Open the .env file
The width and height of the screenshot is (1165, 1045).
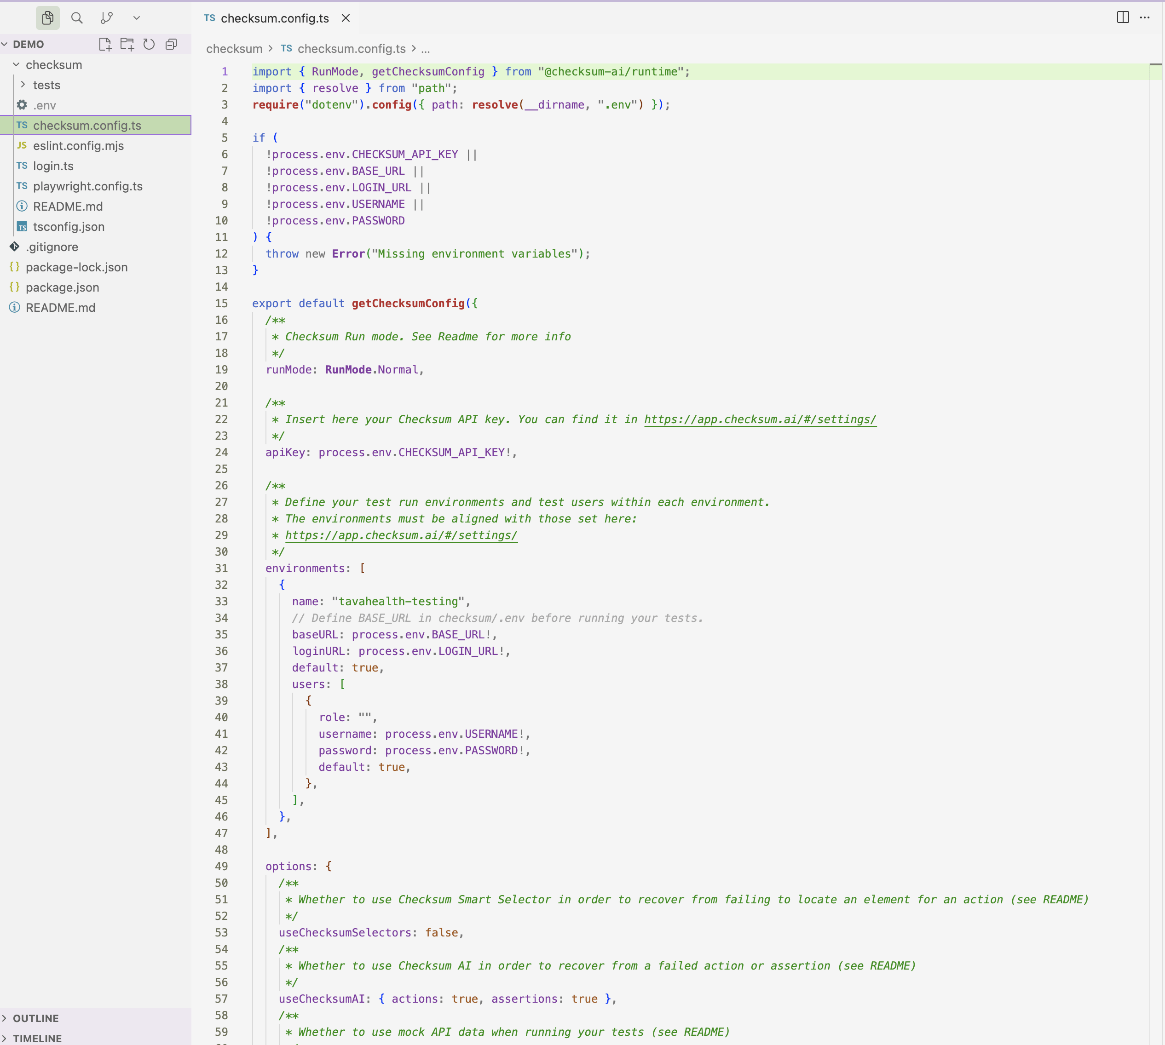[95, 105]
